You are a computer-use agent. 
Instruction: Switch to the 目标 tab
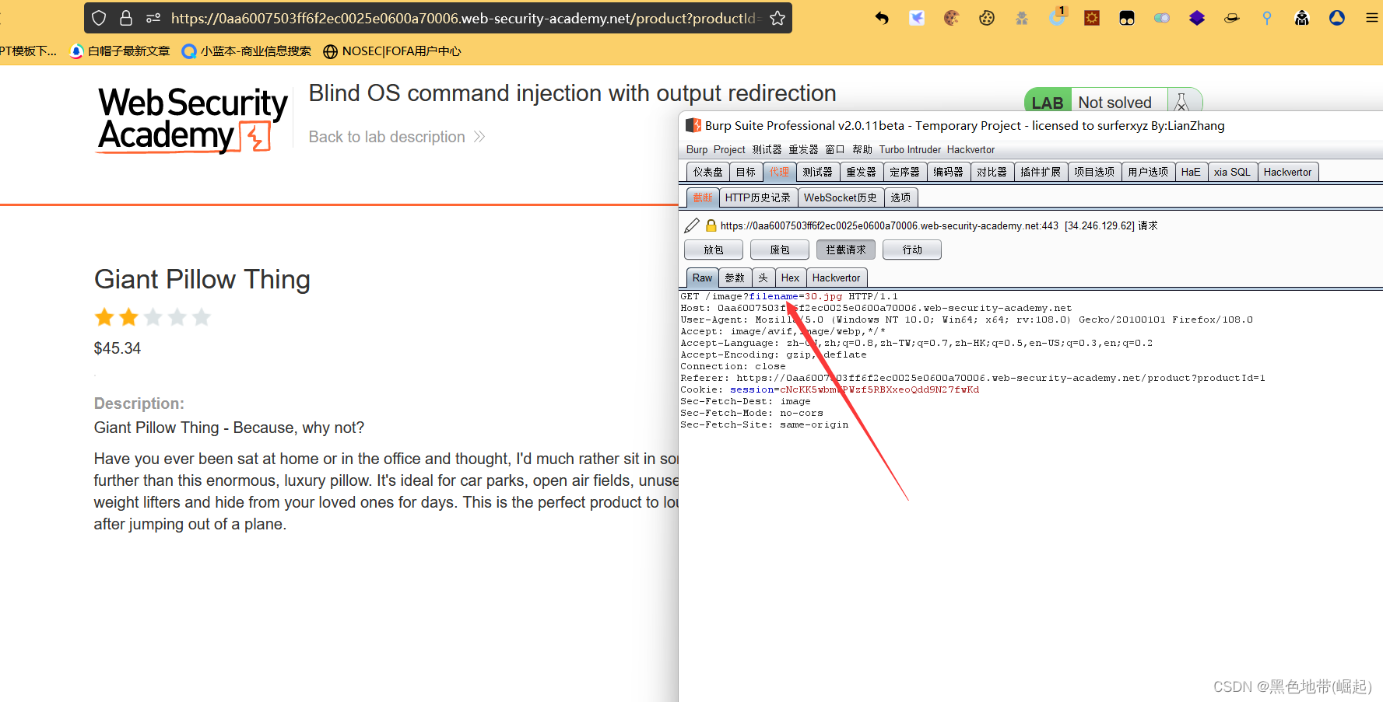point(746,173)
